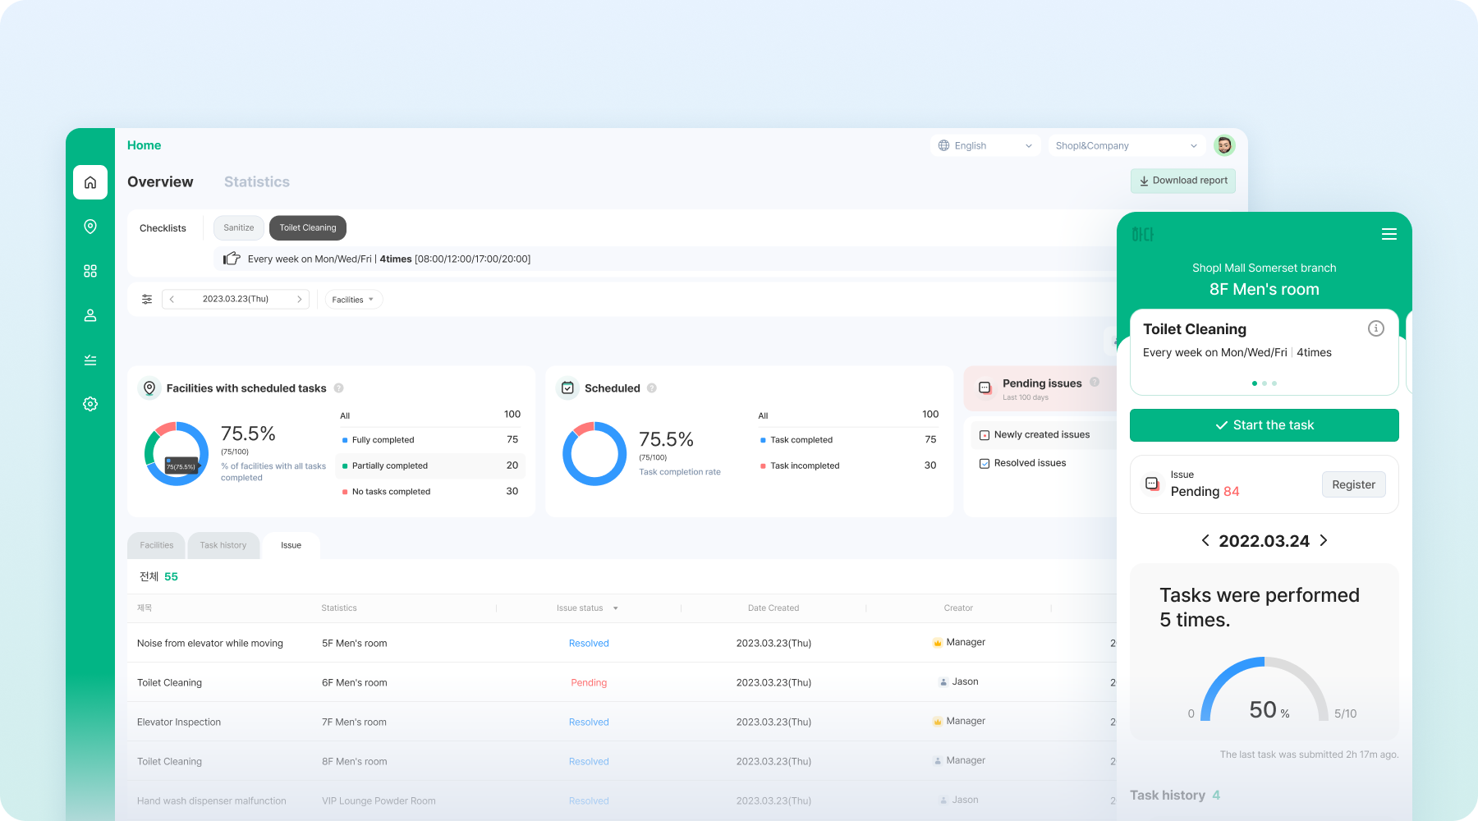Switch to the Task history tab
Viewport: 1478px width, 821px height.
[223, 544]
